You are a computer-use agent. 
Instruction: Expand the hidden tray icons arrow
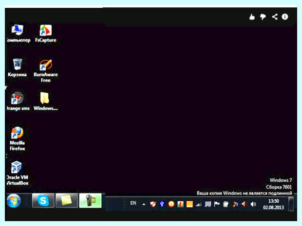144,204
